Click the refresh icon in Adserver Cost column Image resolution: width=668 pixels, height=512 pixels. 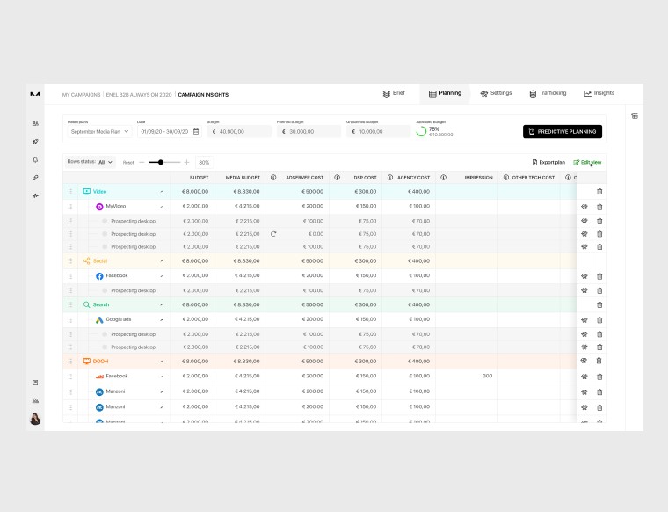(x=273, y=234)
